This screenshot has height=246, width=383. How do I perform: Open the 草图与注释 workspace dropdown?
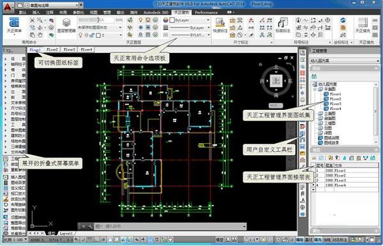(54, 5)
